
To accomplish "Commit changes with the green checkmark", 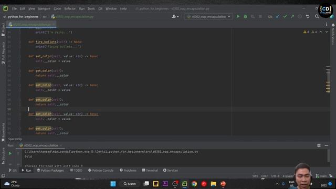I will tap(285, 16).
